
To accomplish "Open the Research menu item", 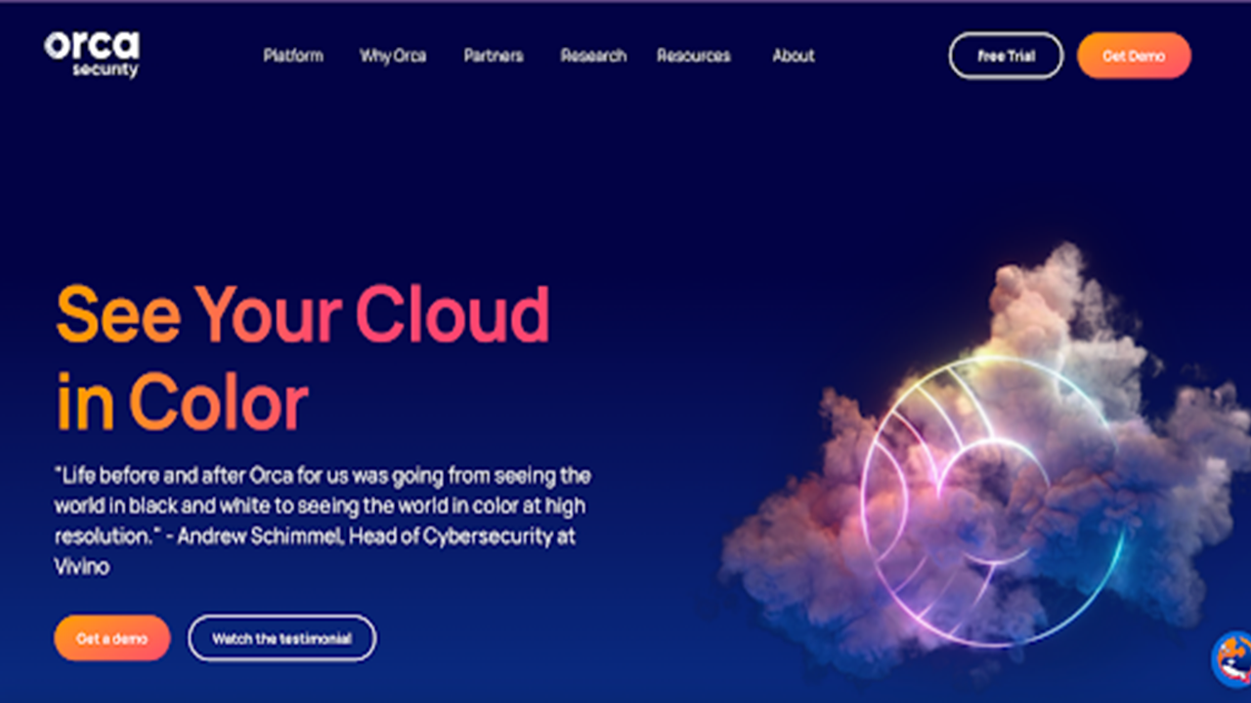I will pos(593,56).
